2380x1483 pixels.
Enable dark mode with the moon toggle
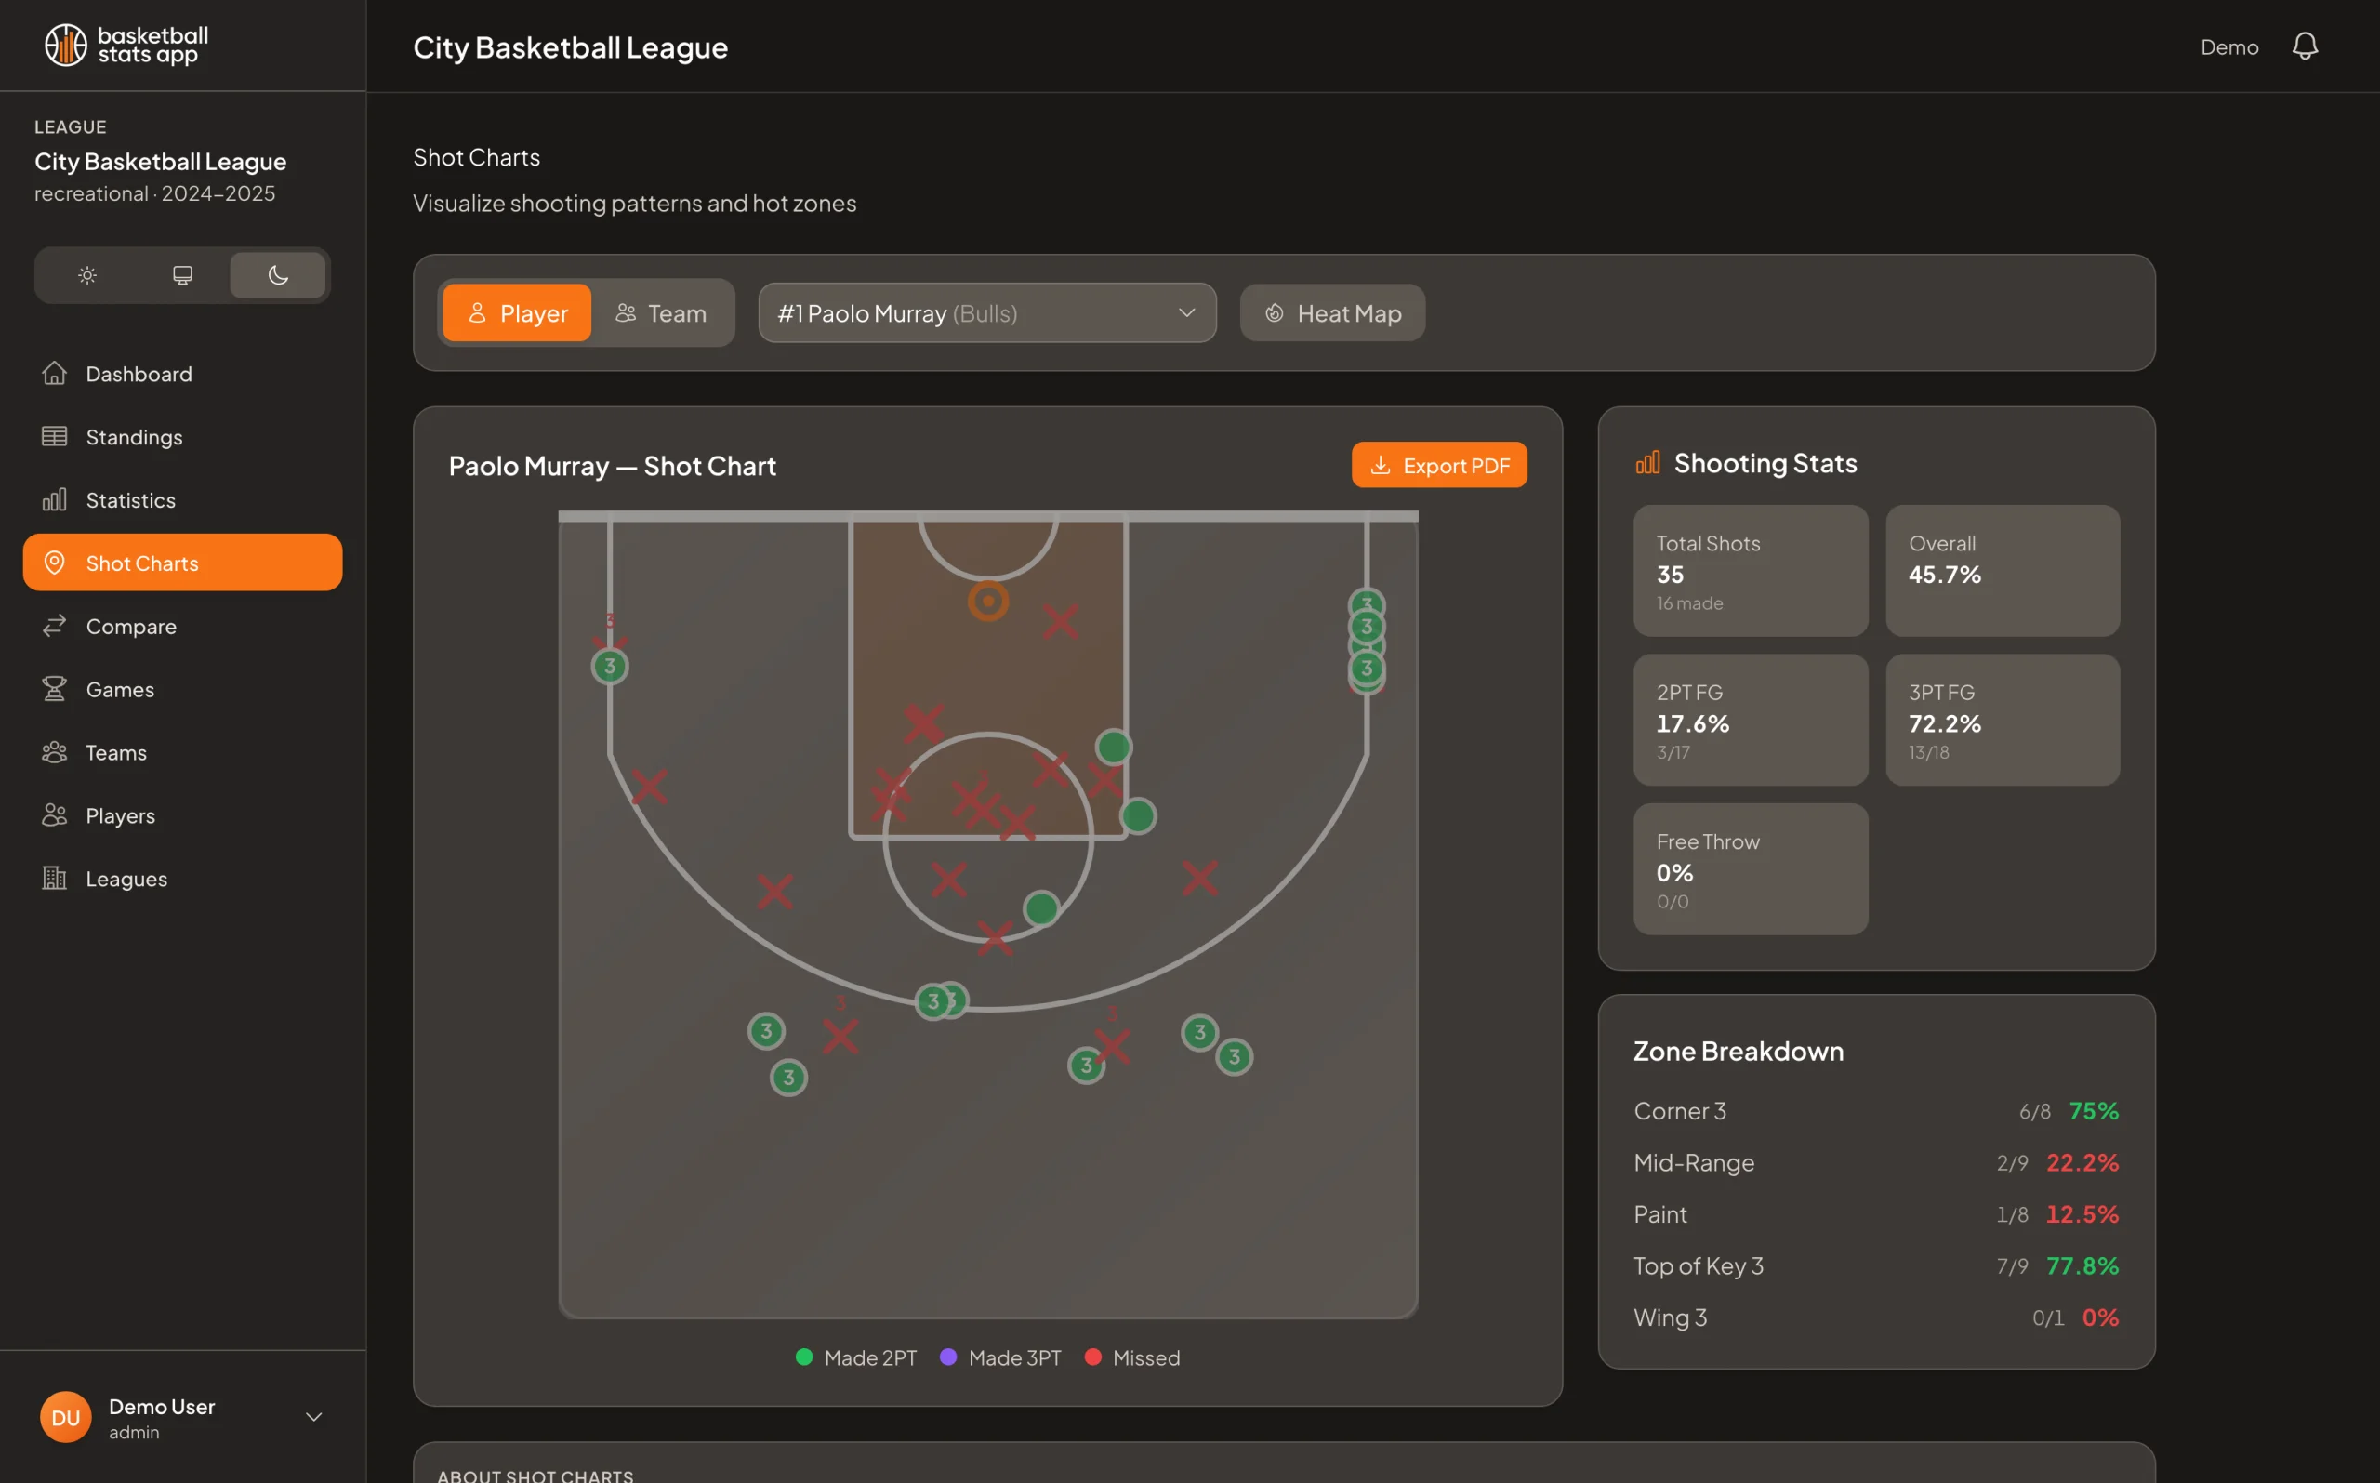click(278, 275)
